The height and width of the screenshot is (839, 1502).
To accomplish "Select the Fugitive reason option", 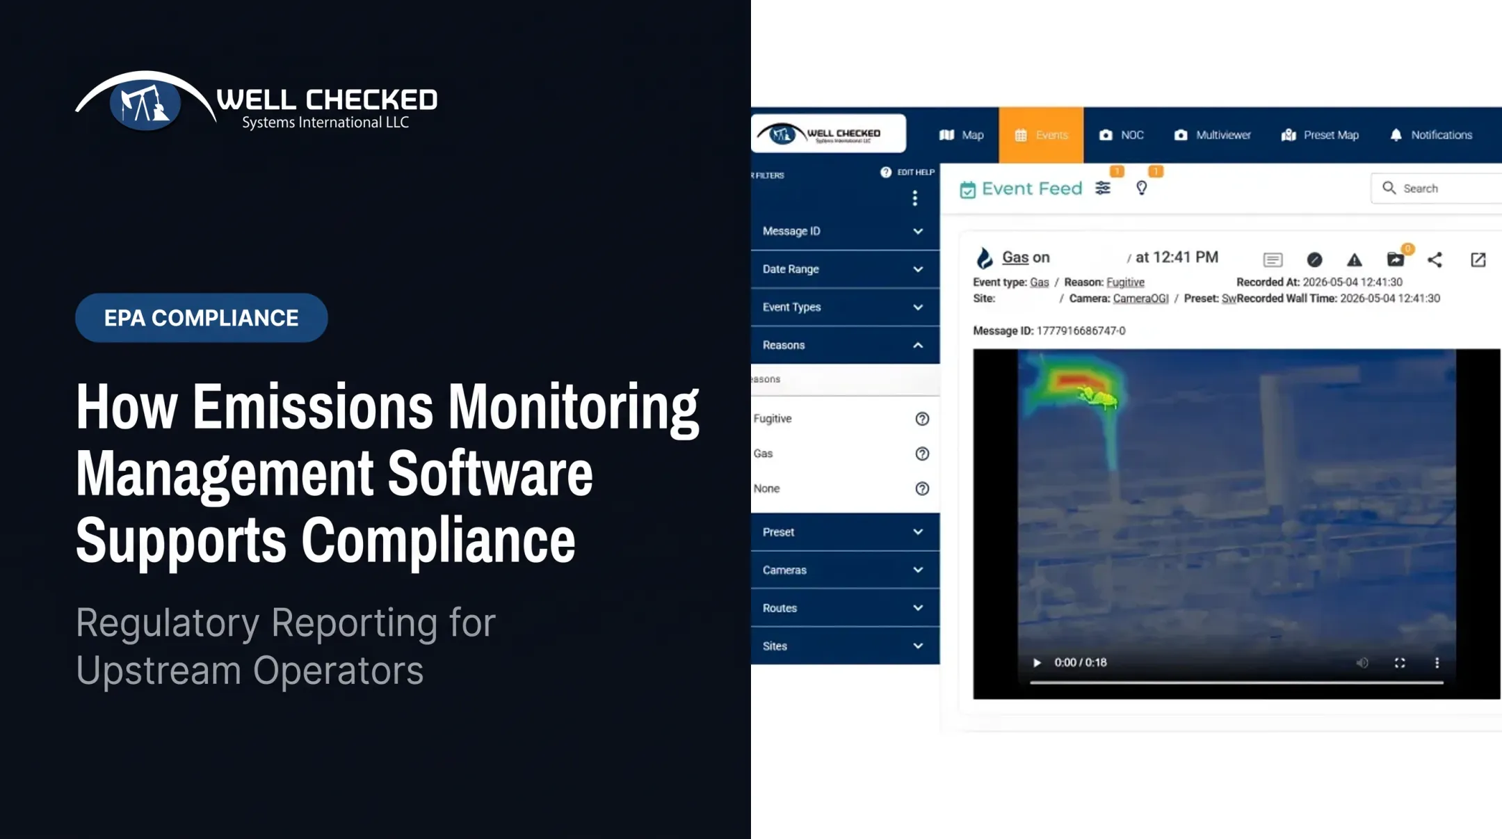I will 773,419.
